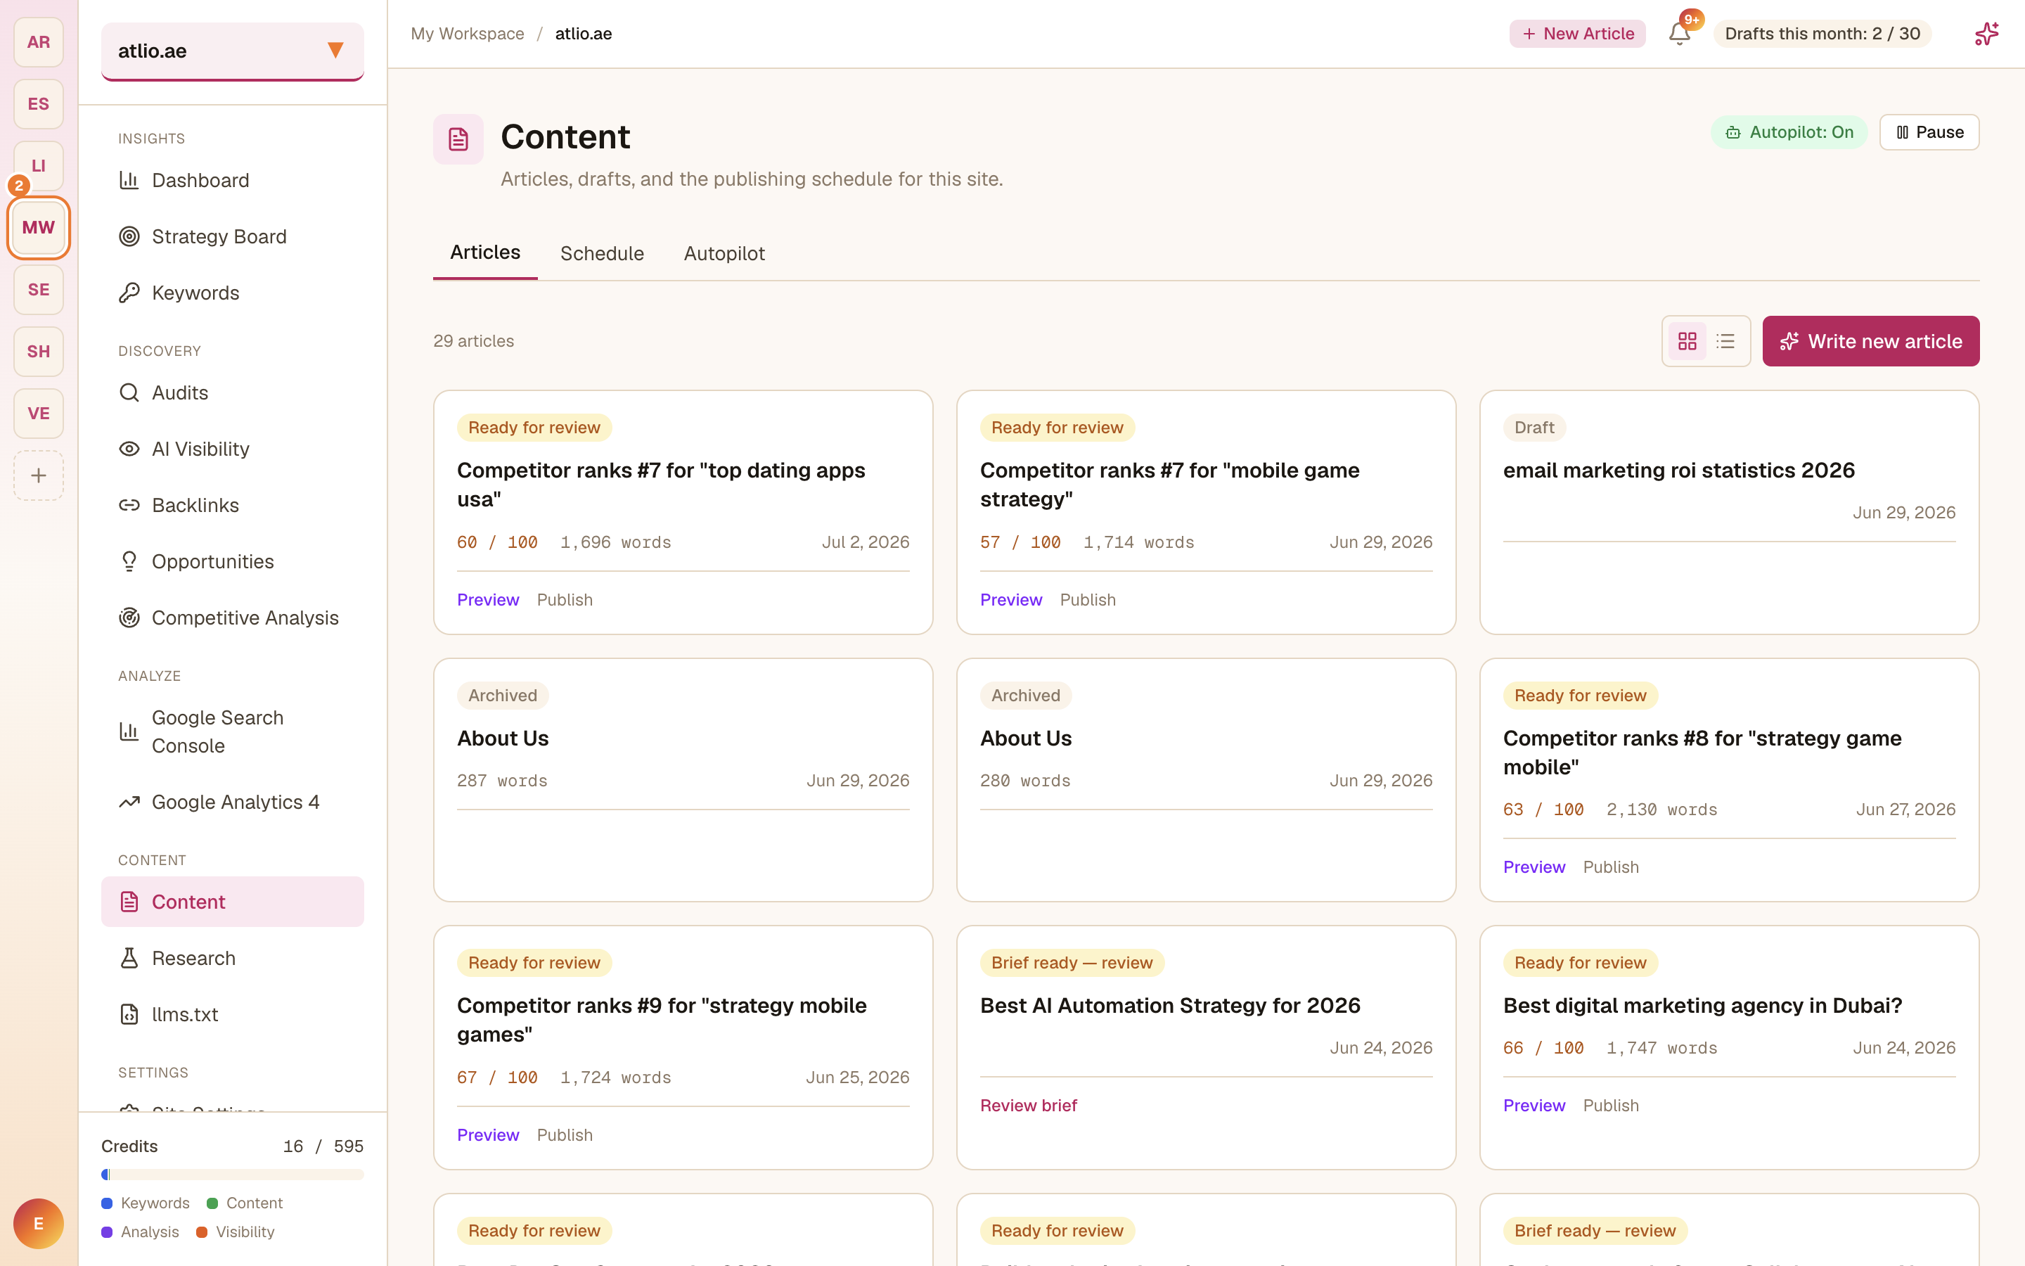Publish the "top dating apps usa" article

click(565, 599)
